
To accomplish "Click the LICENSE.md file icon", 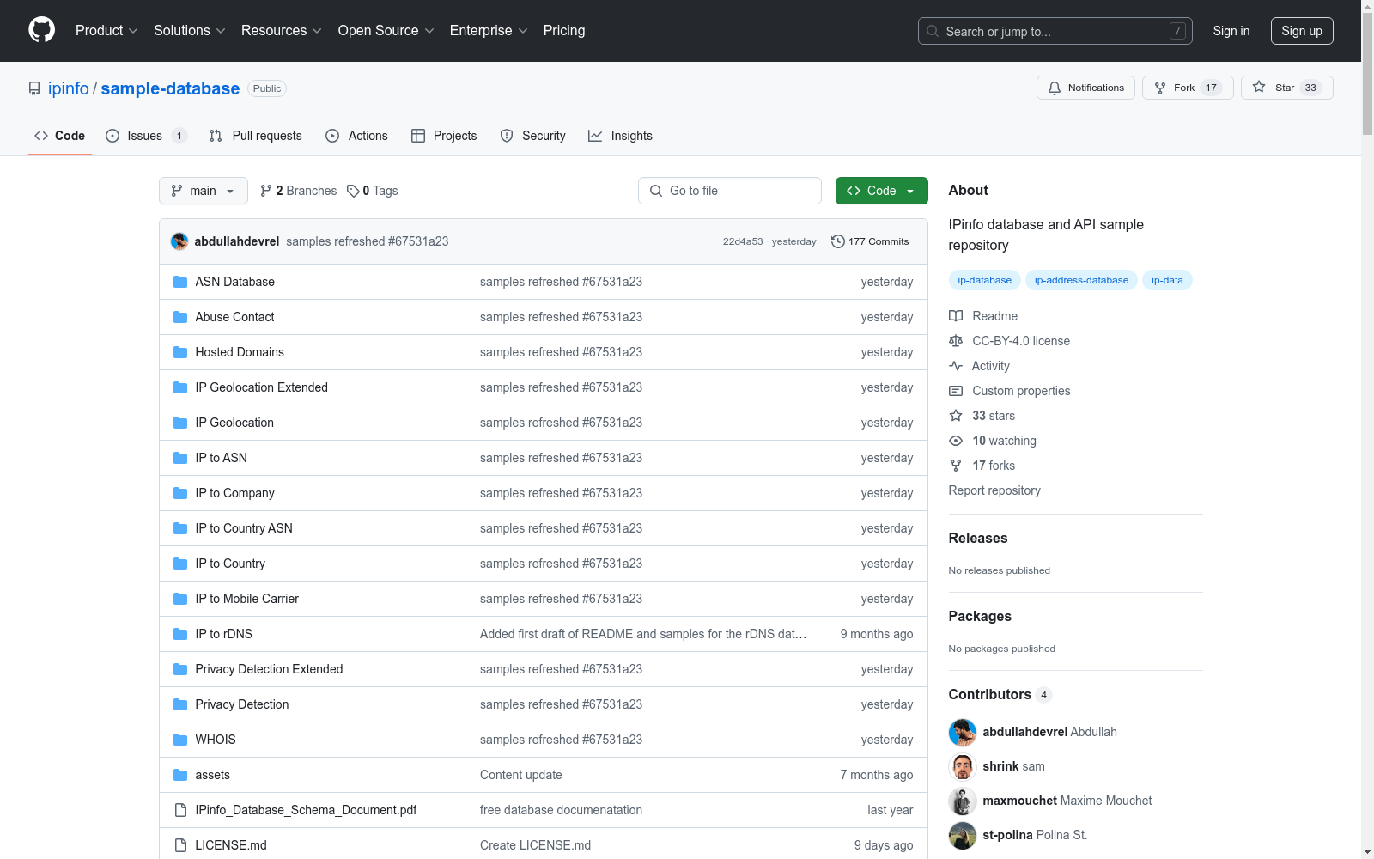I will coord(180,845).
